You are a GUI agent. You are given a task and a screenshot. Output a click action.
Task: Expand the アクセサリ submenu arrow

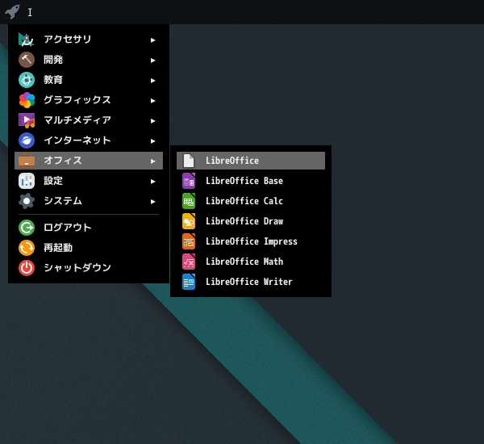(152, 40)
